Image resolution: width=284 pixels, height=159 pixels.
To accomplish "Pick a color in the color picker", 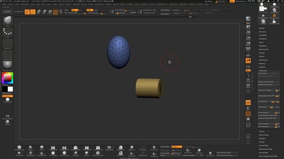I will click(8, 78).
